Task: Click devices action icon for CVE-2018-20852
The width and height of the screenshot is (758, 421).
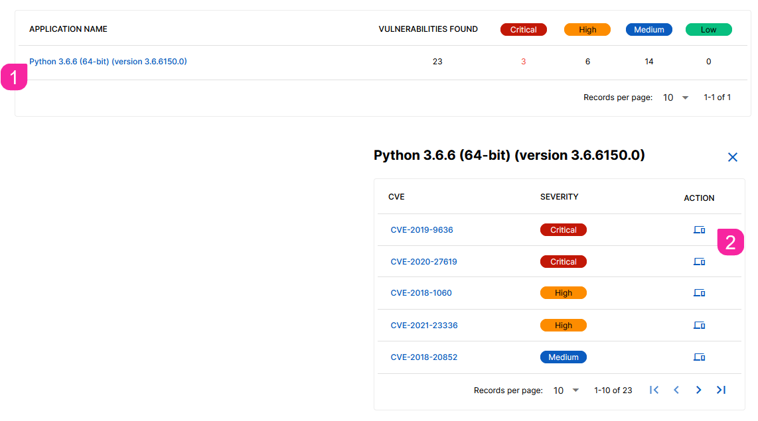Action: [x=699, y=357]
